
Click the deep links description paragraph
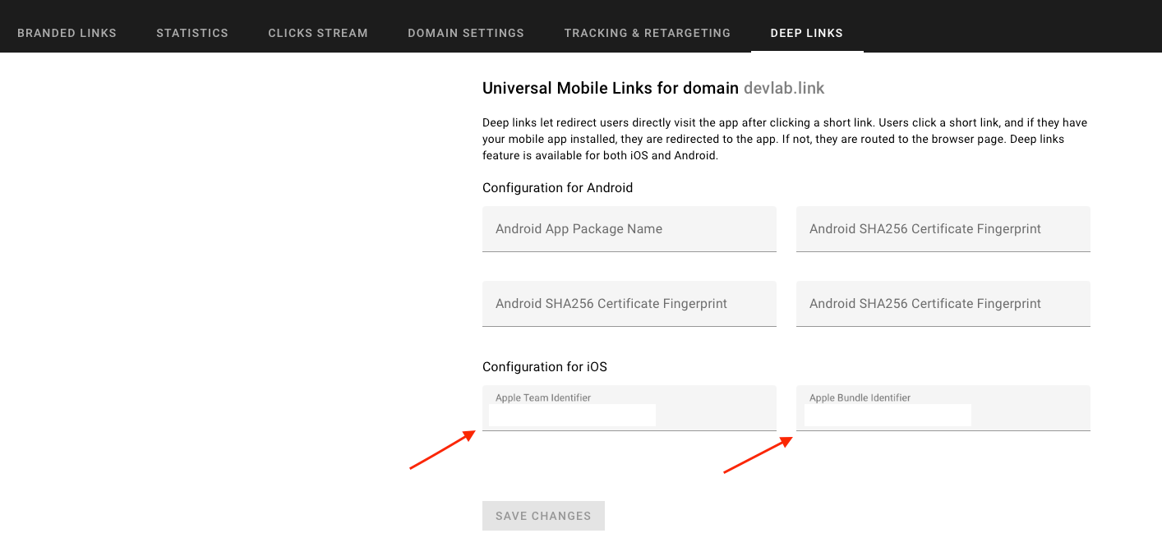pyautogui.click(x=785, y=139)
